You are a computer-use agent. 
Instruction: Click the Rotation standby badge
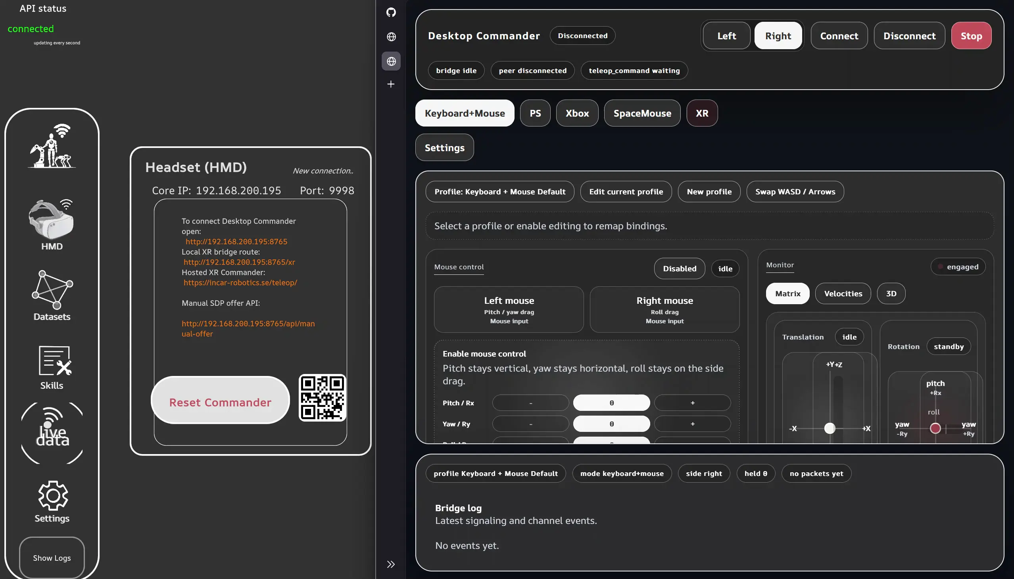click(x=949, y=346)
